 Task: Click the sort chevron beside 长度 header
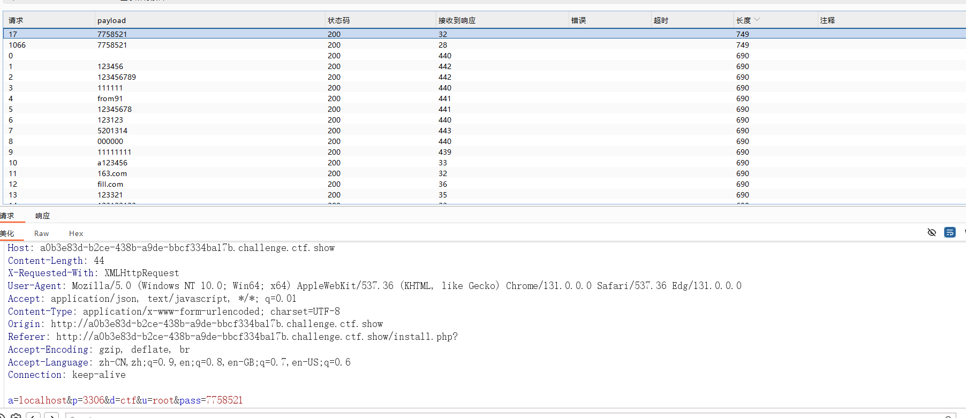757,20
